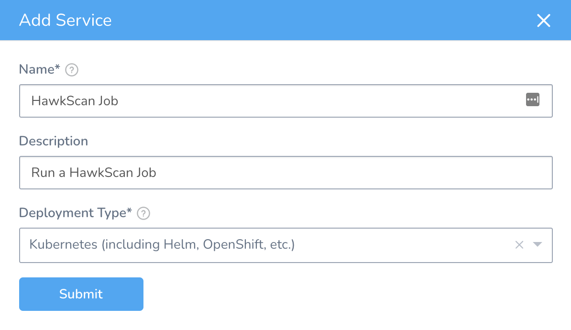This screenshot has width=571, height=330.
Task: Click the help icon beside Deployment Type
Action: pyautogui.click(x=143, y=214)
